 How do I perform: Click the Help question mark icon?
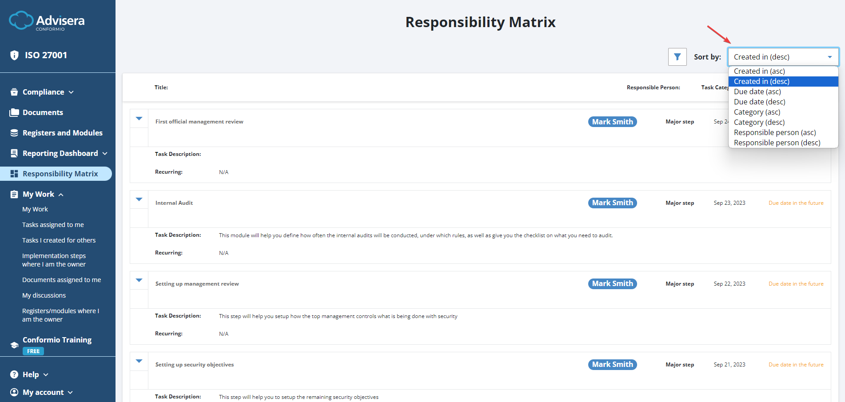[14, 374]
